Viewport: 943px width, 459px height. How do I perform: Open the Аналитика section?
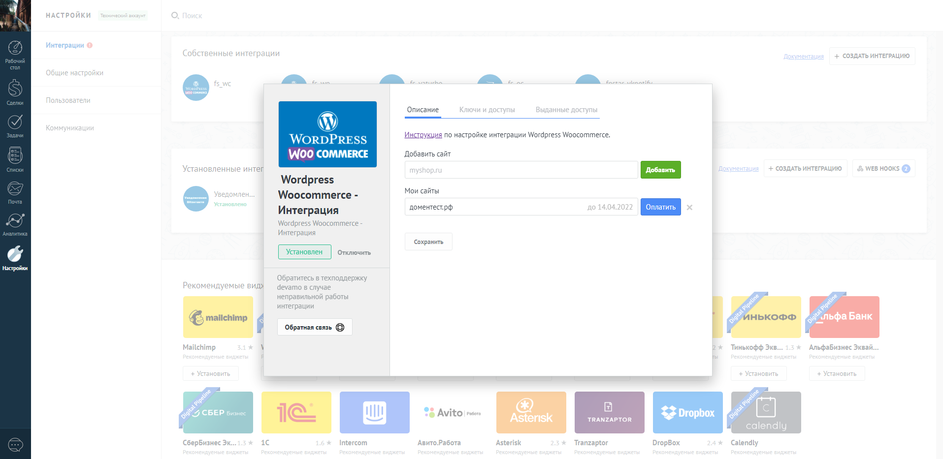tap(15, 224)
